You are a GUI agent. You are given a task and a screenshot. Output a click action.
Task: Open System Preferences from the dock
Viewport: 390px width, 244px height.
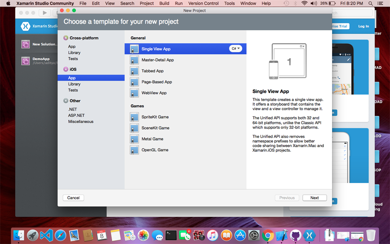(x=254, y=235)
